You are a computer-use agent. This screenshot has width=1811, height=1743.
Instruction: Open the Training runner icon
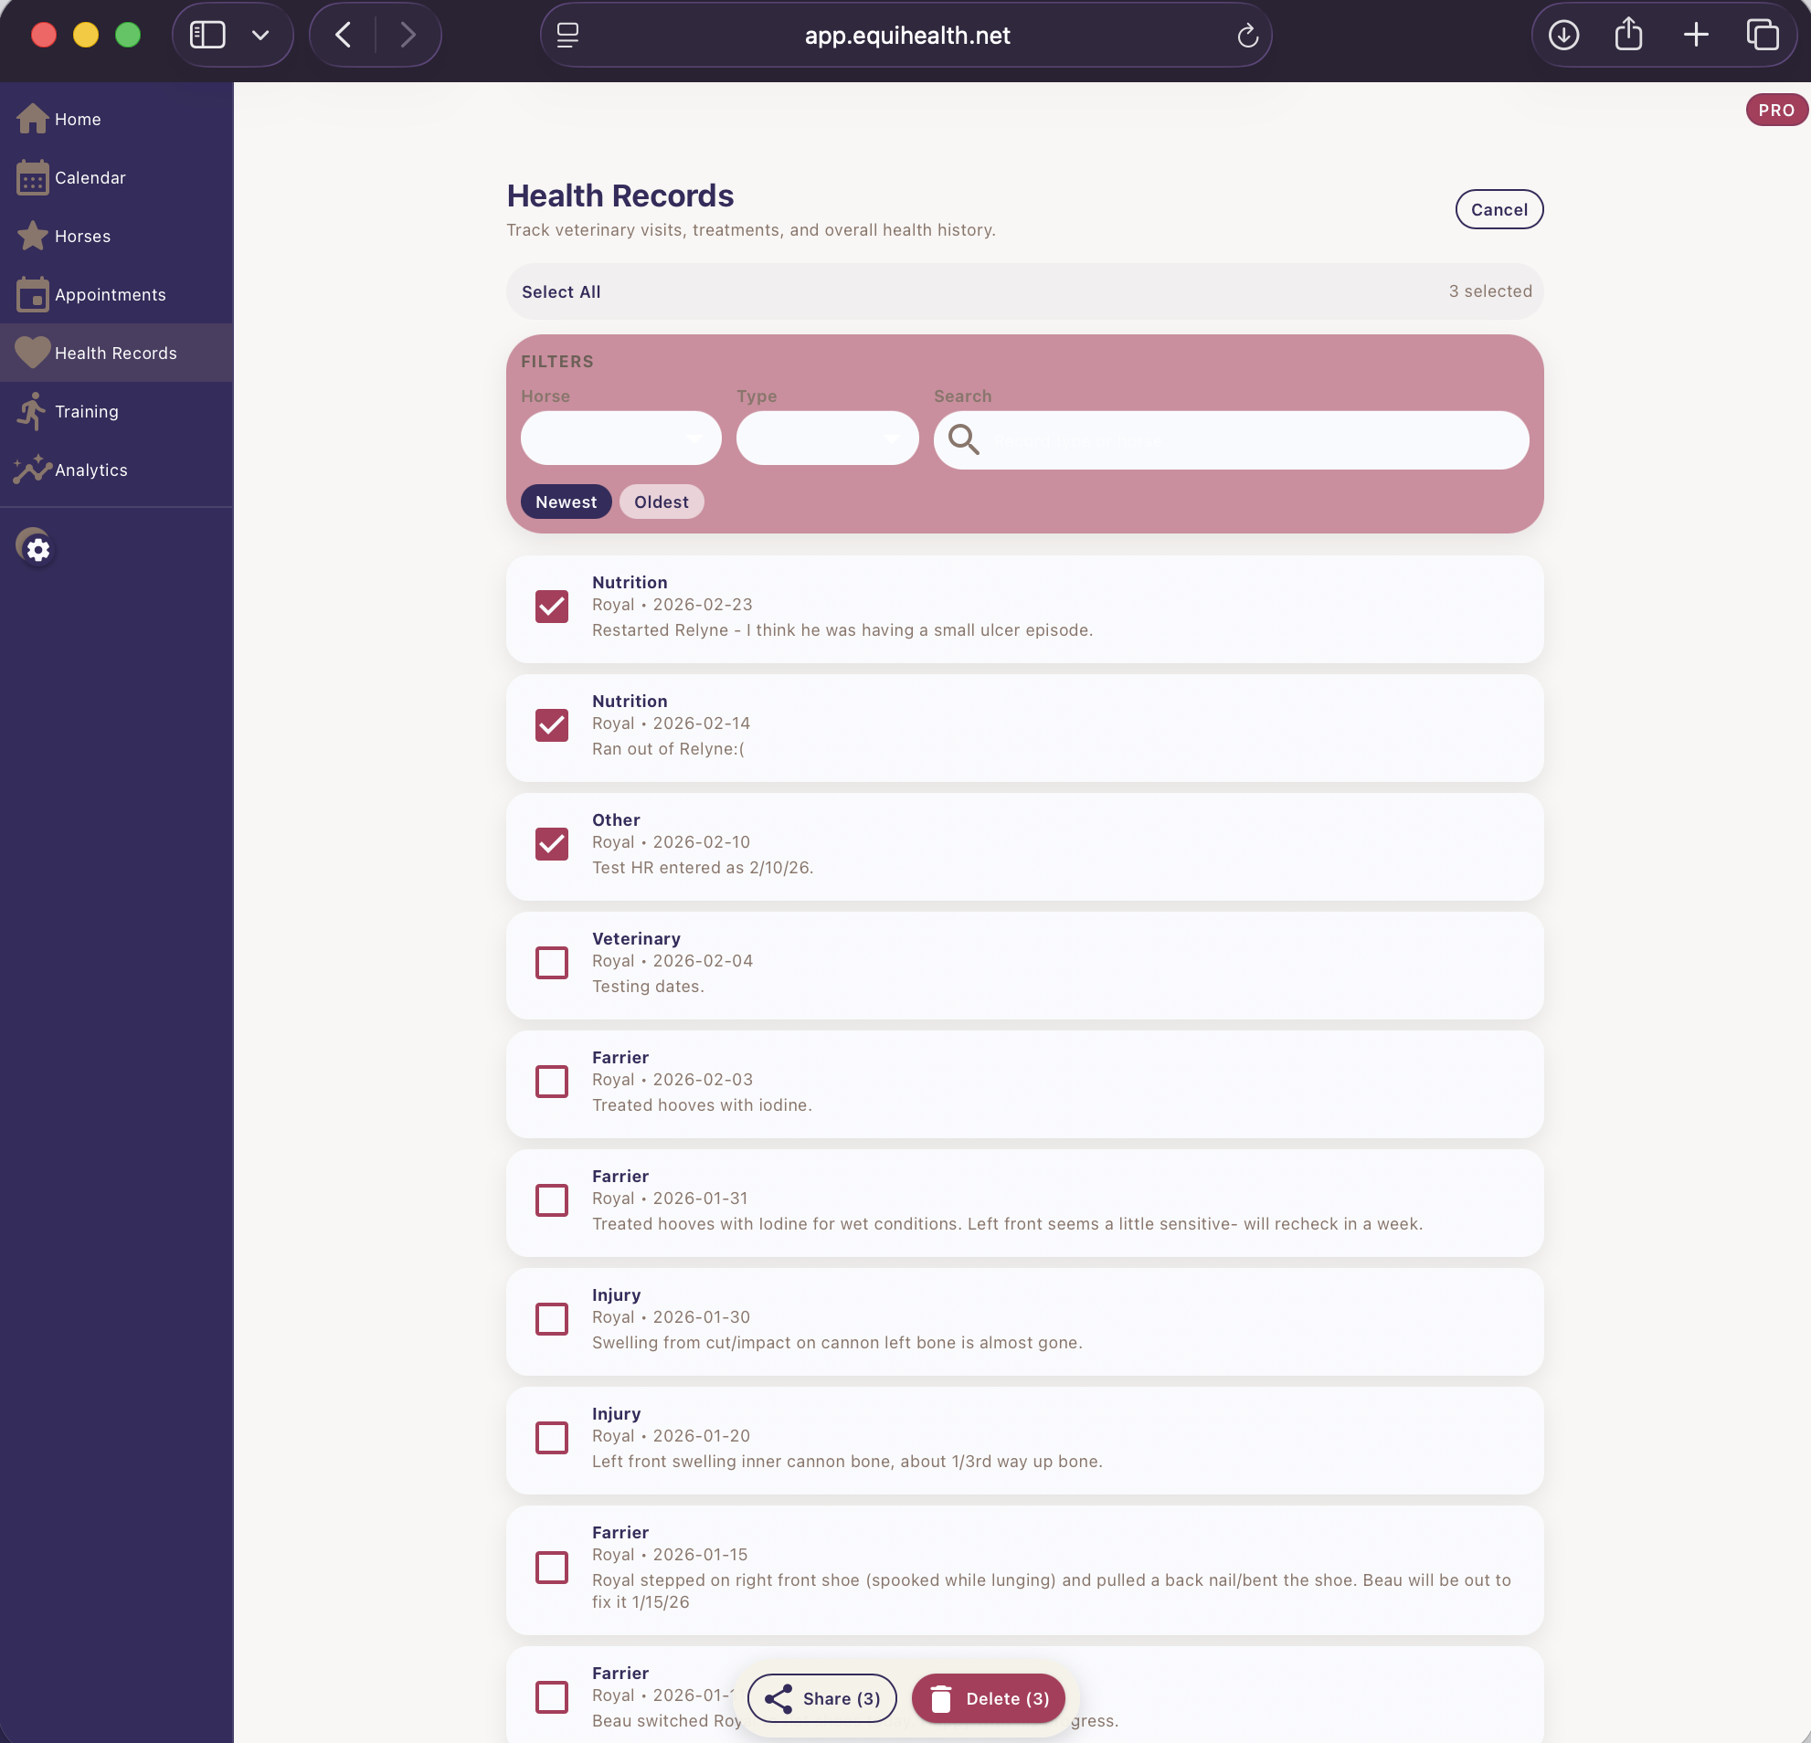click(32, 411)
